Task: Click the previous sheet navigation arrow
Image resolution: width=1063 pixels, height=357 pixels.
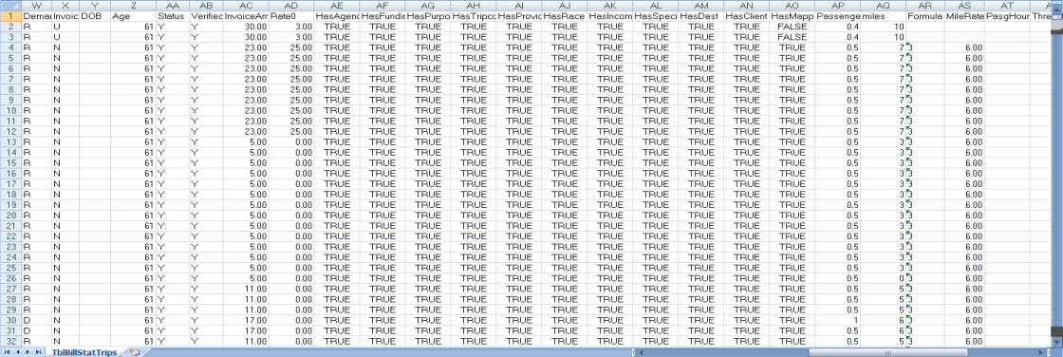Action: pos(18,352)
